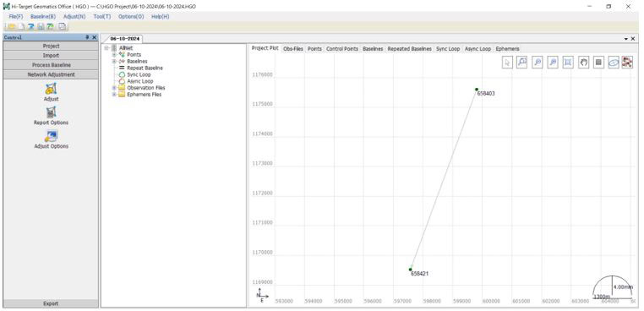Select the pan hand tool
The image size is (644, 311).
[x=584, y=62]
